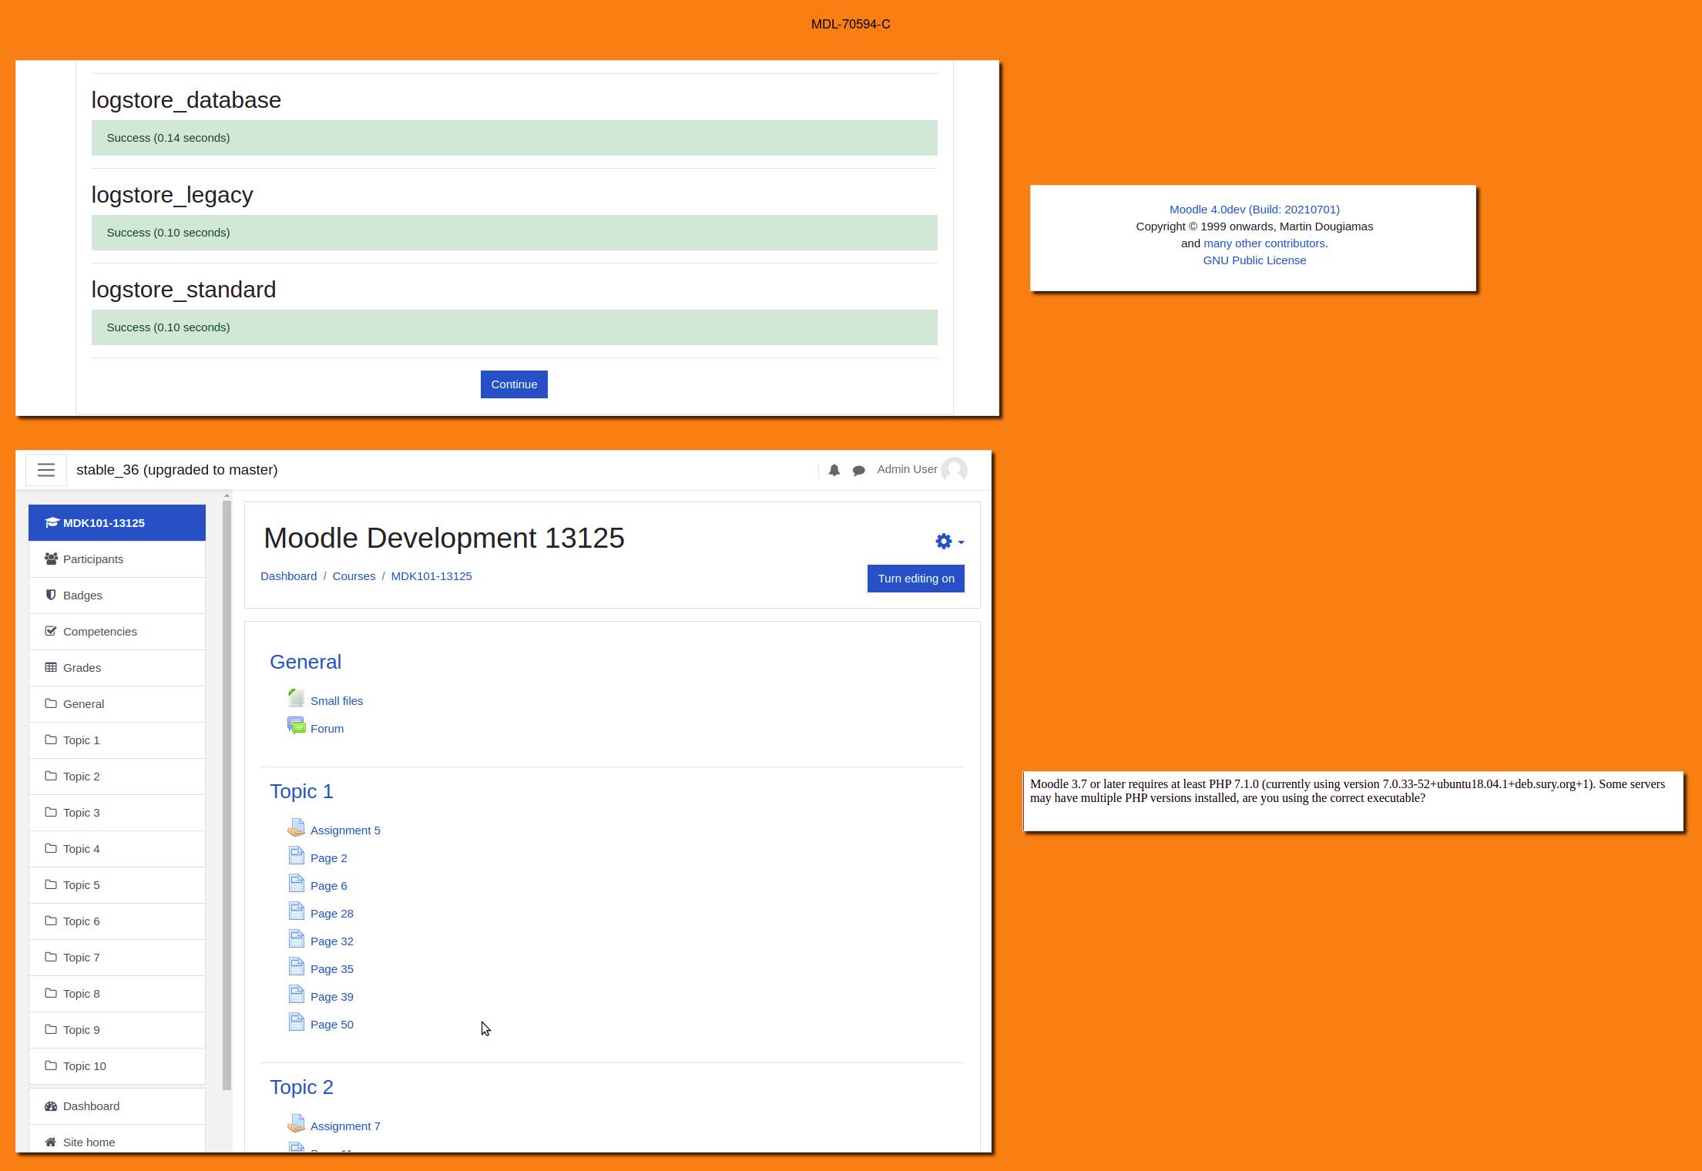Click the navigation drawer scrollbar
Image resolution: width=1702 pixels, height=1171 pixels.
click(x=227, y=795)
